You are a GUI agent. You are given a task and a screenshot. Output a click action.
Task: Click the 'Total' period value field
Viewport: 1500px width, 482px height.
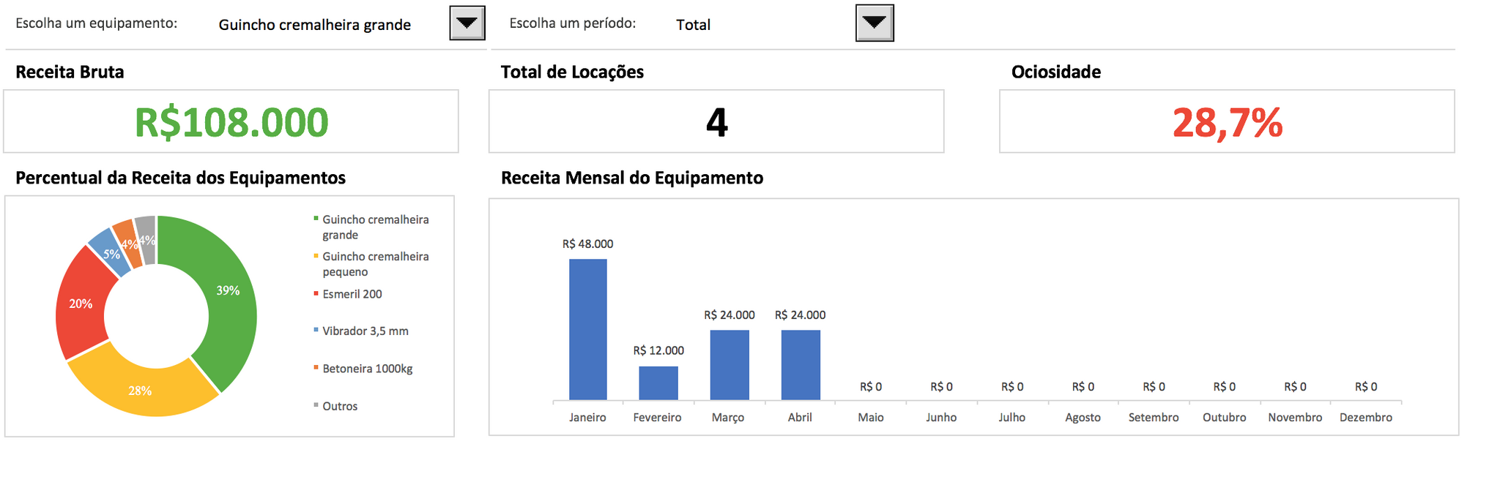[693, 25]
